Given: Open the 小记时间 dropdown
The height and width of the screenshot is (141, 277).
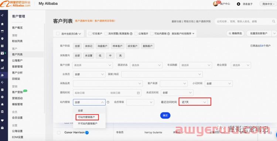Looking at the screenshot, I should [219, 84].
